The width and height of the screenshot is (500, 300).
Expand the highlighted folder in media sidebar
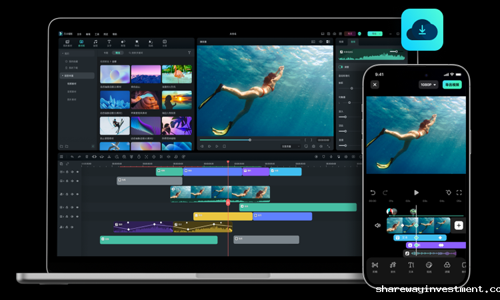63,75
